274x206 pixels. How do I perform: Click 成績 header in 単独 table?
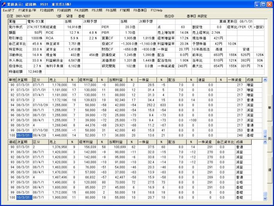tap(254, 80)
